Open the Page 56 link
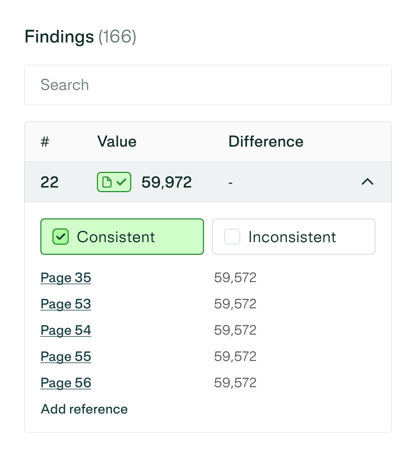This screenshot has width=416, height=457. (x=66, y=383)
